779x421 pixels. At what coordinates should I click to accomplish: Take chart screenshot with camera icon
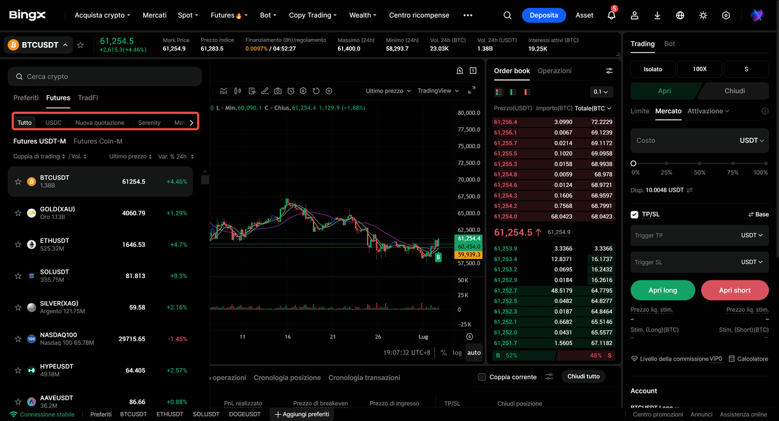(x=278, y=91)
